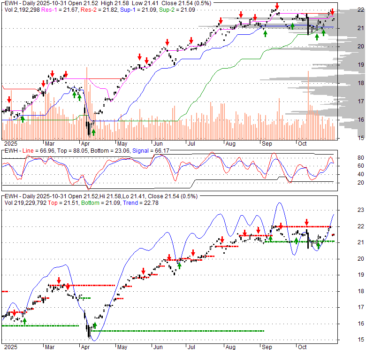Screen dimensions: 366x350
Task: Click 'Low 21.41' in the top chart header
Action: (x=145, y=3)
